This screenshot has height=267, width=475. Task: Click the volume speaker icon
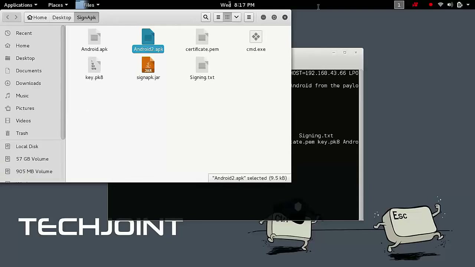(450, 5)
